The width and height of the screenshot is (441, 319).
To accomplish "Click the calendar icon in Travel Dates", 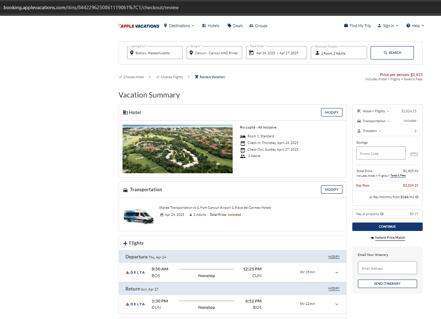I will click(251, 53).
